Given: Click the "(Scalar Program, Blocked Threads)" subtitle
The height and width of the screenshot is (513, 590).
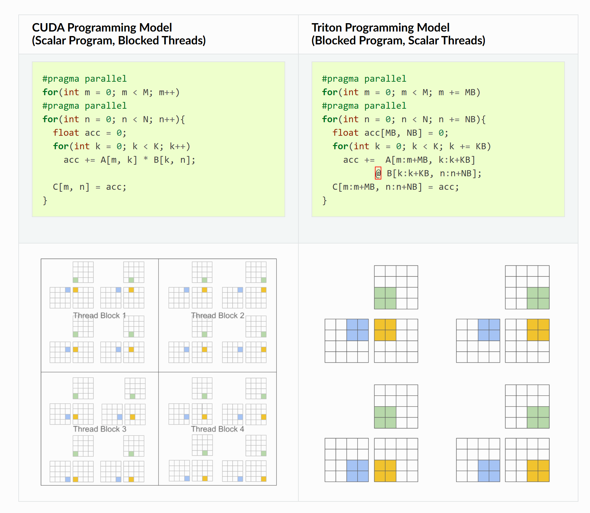Looking at the screenshot, I should tap(119, 41).
